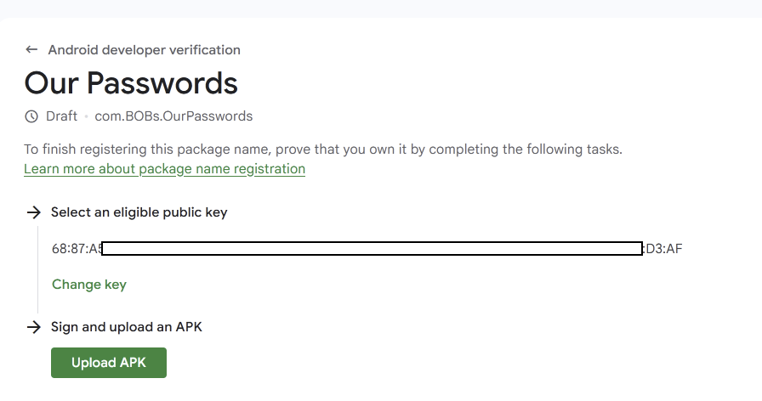The width and height of the screenshot is (762, 401).
Task: Select the com.BOBs.OurPasswords package name text
Action: pos(173,116)
